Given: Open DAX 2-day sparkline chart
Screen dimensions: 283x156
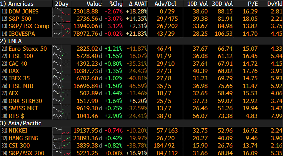Looking at the screenshot, I should (62, 71).
